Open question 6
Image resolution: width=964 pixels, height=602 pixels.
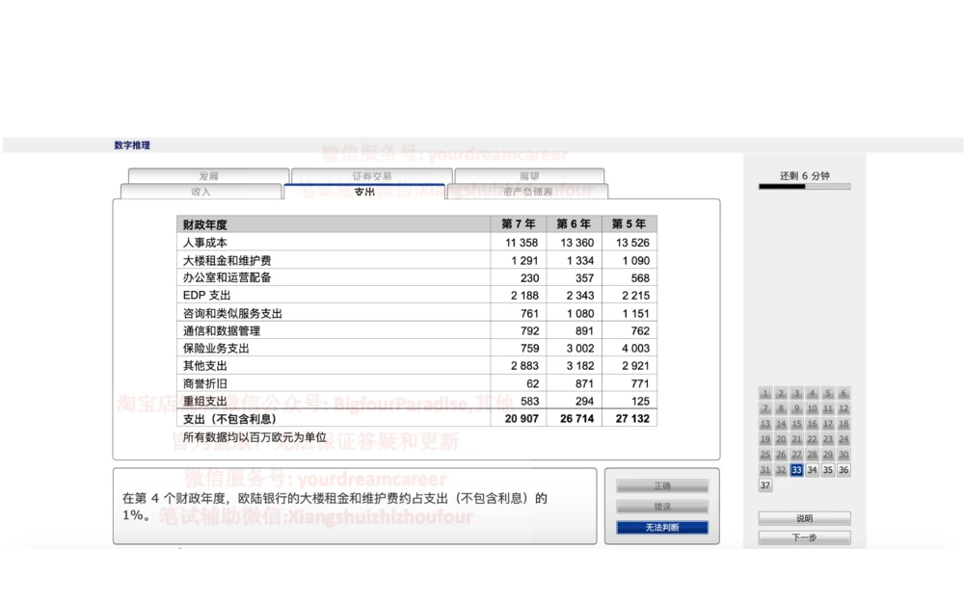[842, 393]
